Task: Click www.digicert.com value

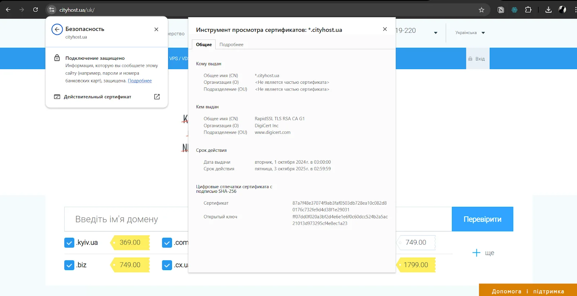Action: click(273, 132)
